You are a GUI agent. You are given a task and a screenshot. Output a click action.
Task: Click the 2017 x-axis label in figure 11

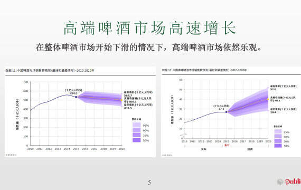pos(94,149)
